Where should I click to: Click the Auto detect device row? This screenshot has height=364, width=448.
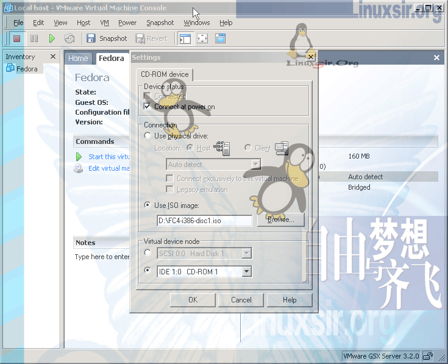pos(379,177)
